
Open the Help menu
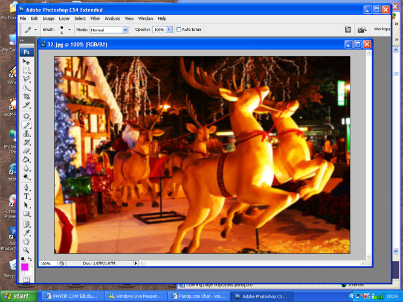[x=162, y=19]
